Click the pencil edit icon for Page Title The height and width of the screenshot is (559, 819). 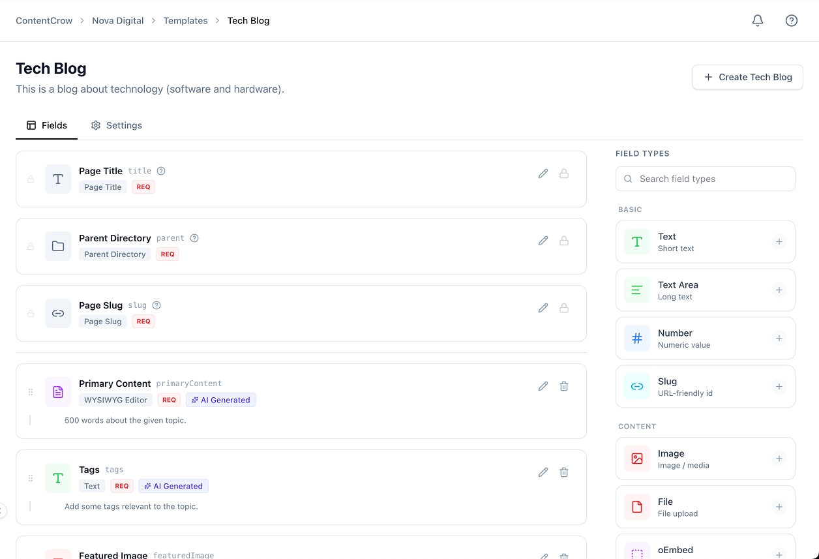[x=543, y=173]
